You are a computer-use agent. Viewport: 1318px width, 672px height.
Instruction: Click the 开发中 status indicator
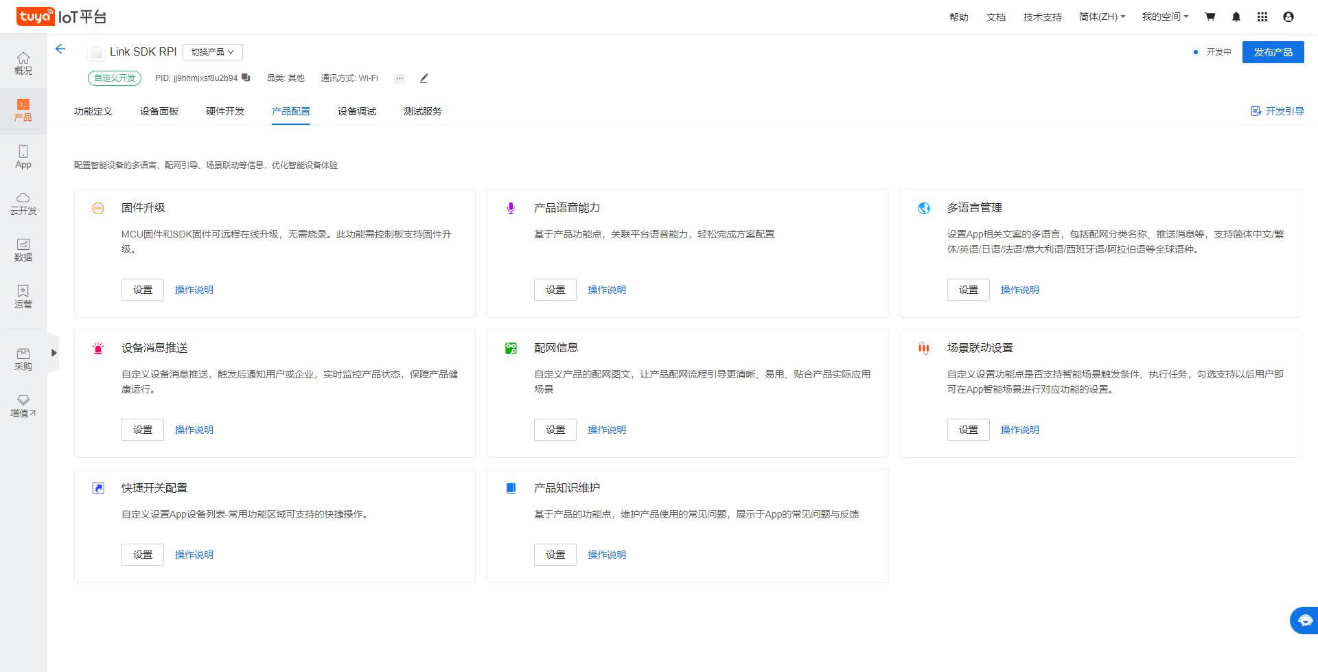1212,52
